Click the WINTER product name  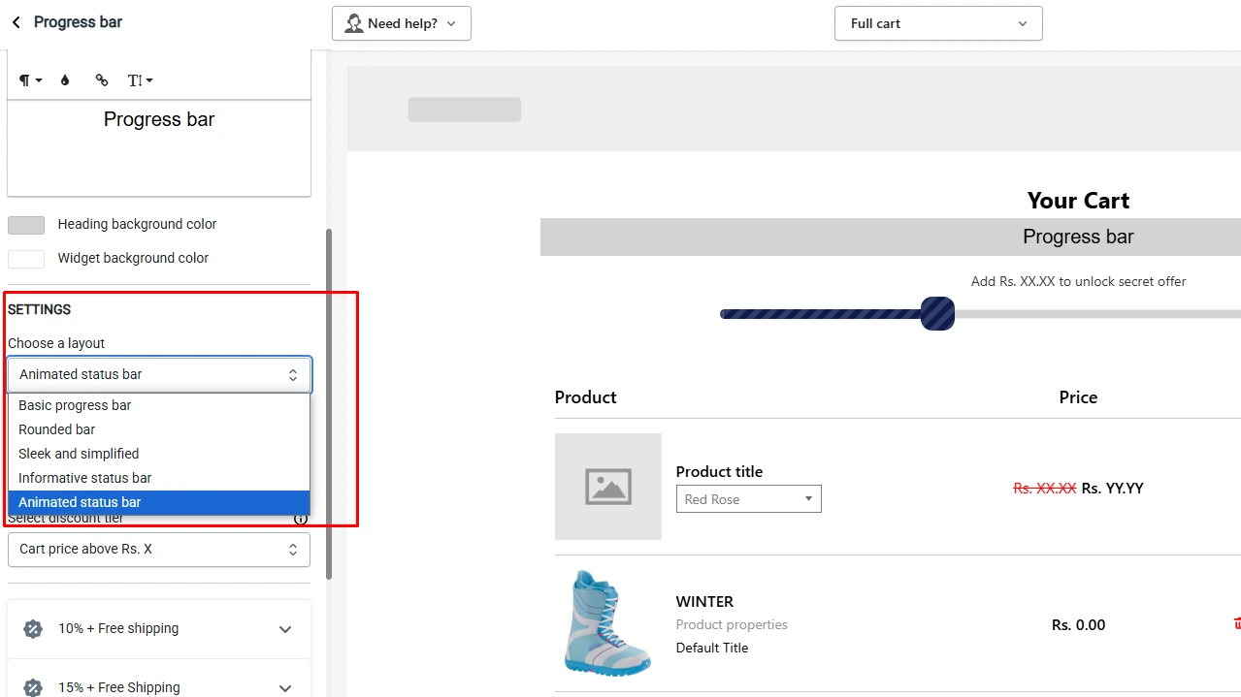[x=704, y=602]
